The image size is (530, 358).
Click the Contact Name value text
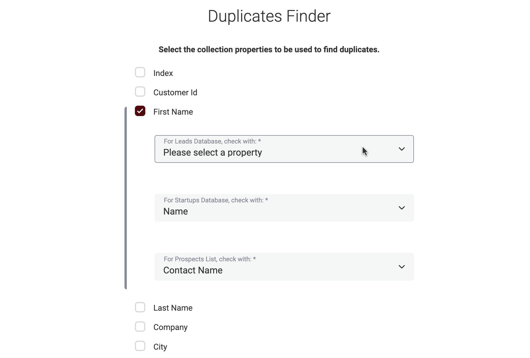click(193, 270)
